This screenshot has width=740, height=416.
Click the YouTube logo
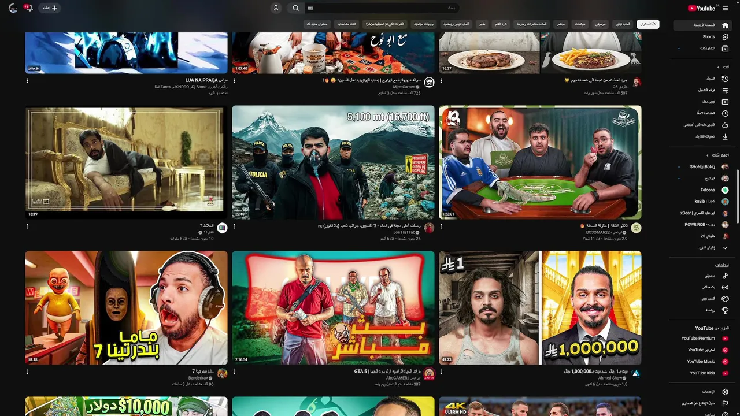(x=702, y=8)
